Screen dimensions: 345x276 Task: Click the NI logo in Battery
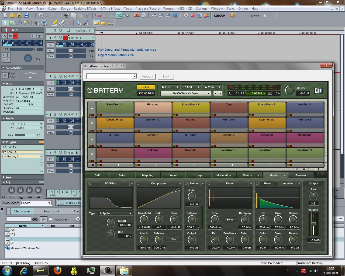pyautogui.click(x=318, y=91)
